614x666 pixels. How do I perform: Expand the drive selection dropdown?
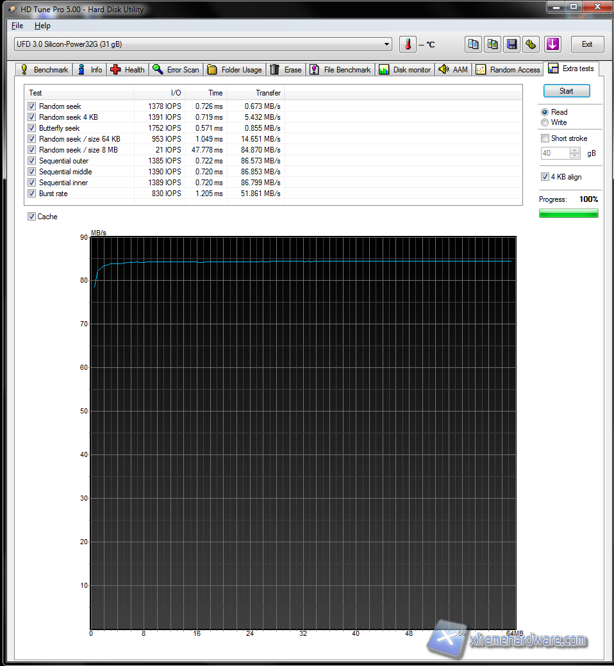point(386,44)
